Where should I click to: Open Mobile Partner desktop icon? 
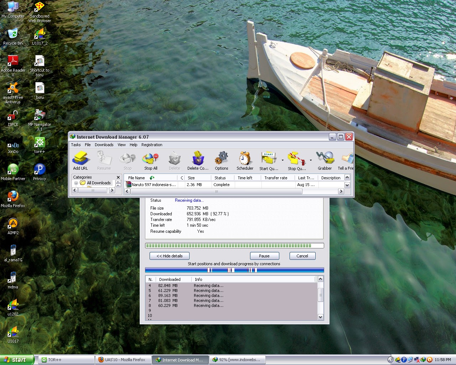pos(13,173)
